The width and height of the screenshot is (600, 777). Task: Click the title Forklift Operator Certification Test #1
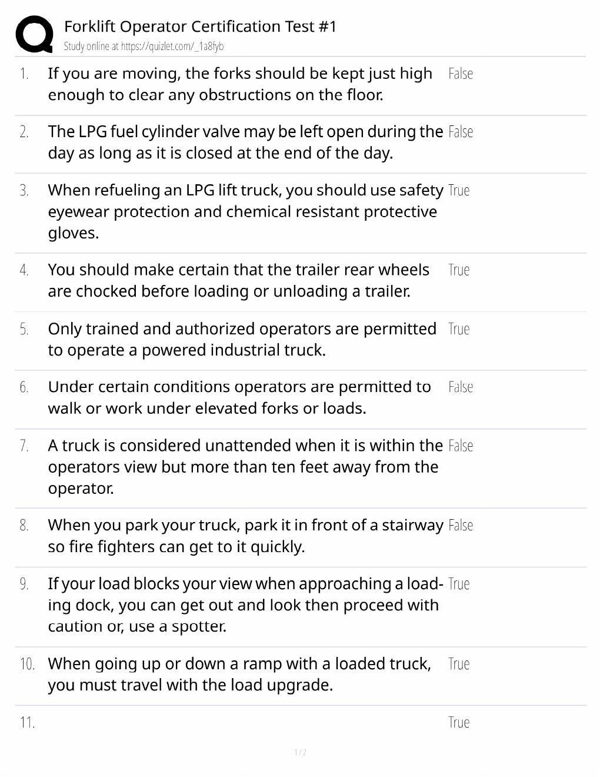[x=200, y=26]
